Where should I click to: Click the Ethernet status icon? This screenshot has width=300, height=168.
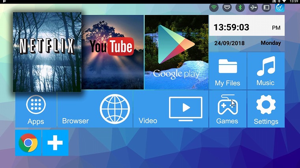[x=227, y=7]
